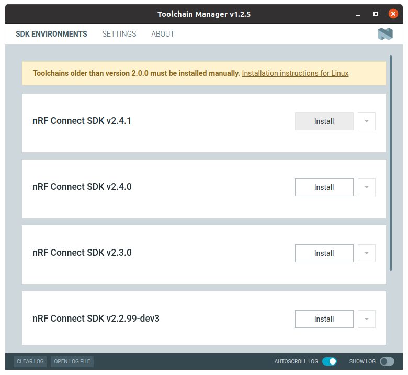Viewport: 408px width, 375px height.
Task: Expand dropdown arrow for SDK v2.4.1
Action: click(x=367, y=121)
